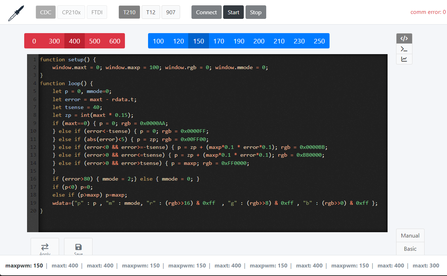Click 'function loop()' code line

tap(66, 83)
